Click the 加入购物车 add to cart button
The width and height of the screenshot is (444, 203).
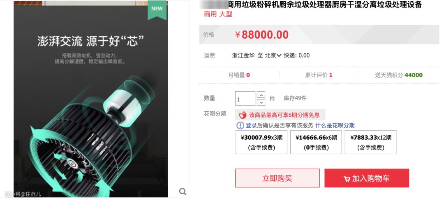point(367,178)
